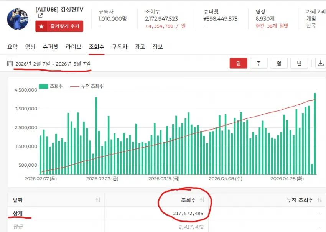Click the daily change +4,354,780 / 일
Screen dimensions: 326x232
(165, 26)
